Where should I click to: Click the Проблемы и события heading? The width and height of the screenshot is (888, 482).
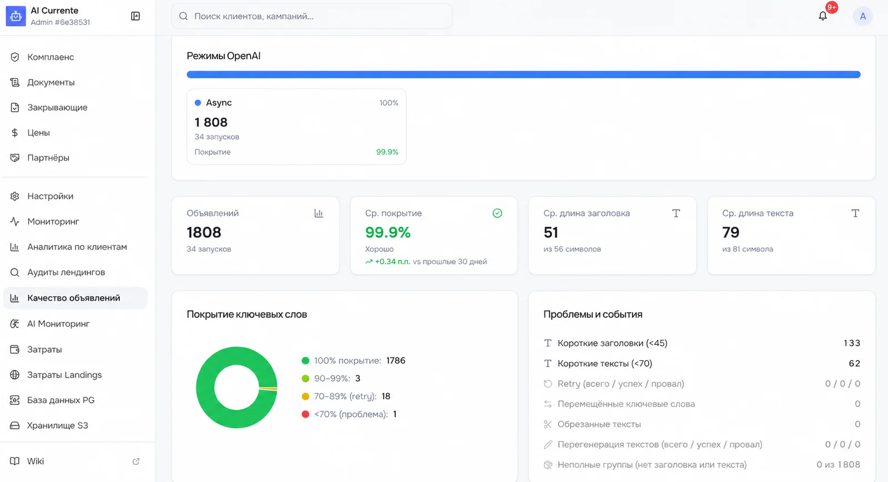[x=593, y=314]
